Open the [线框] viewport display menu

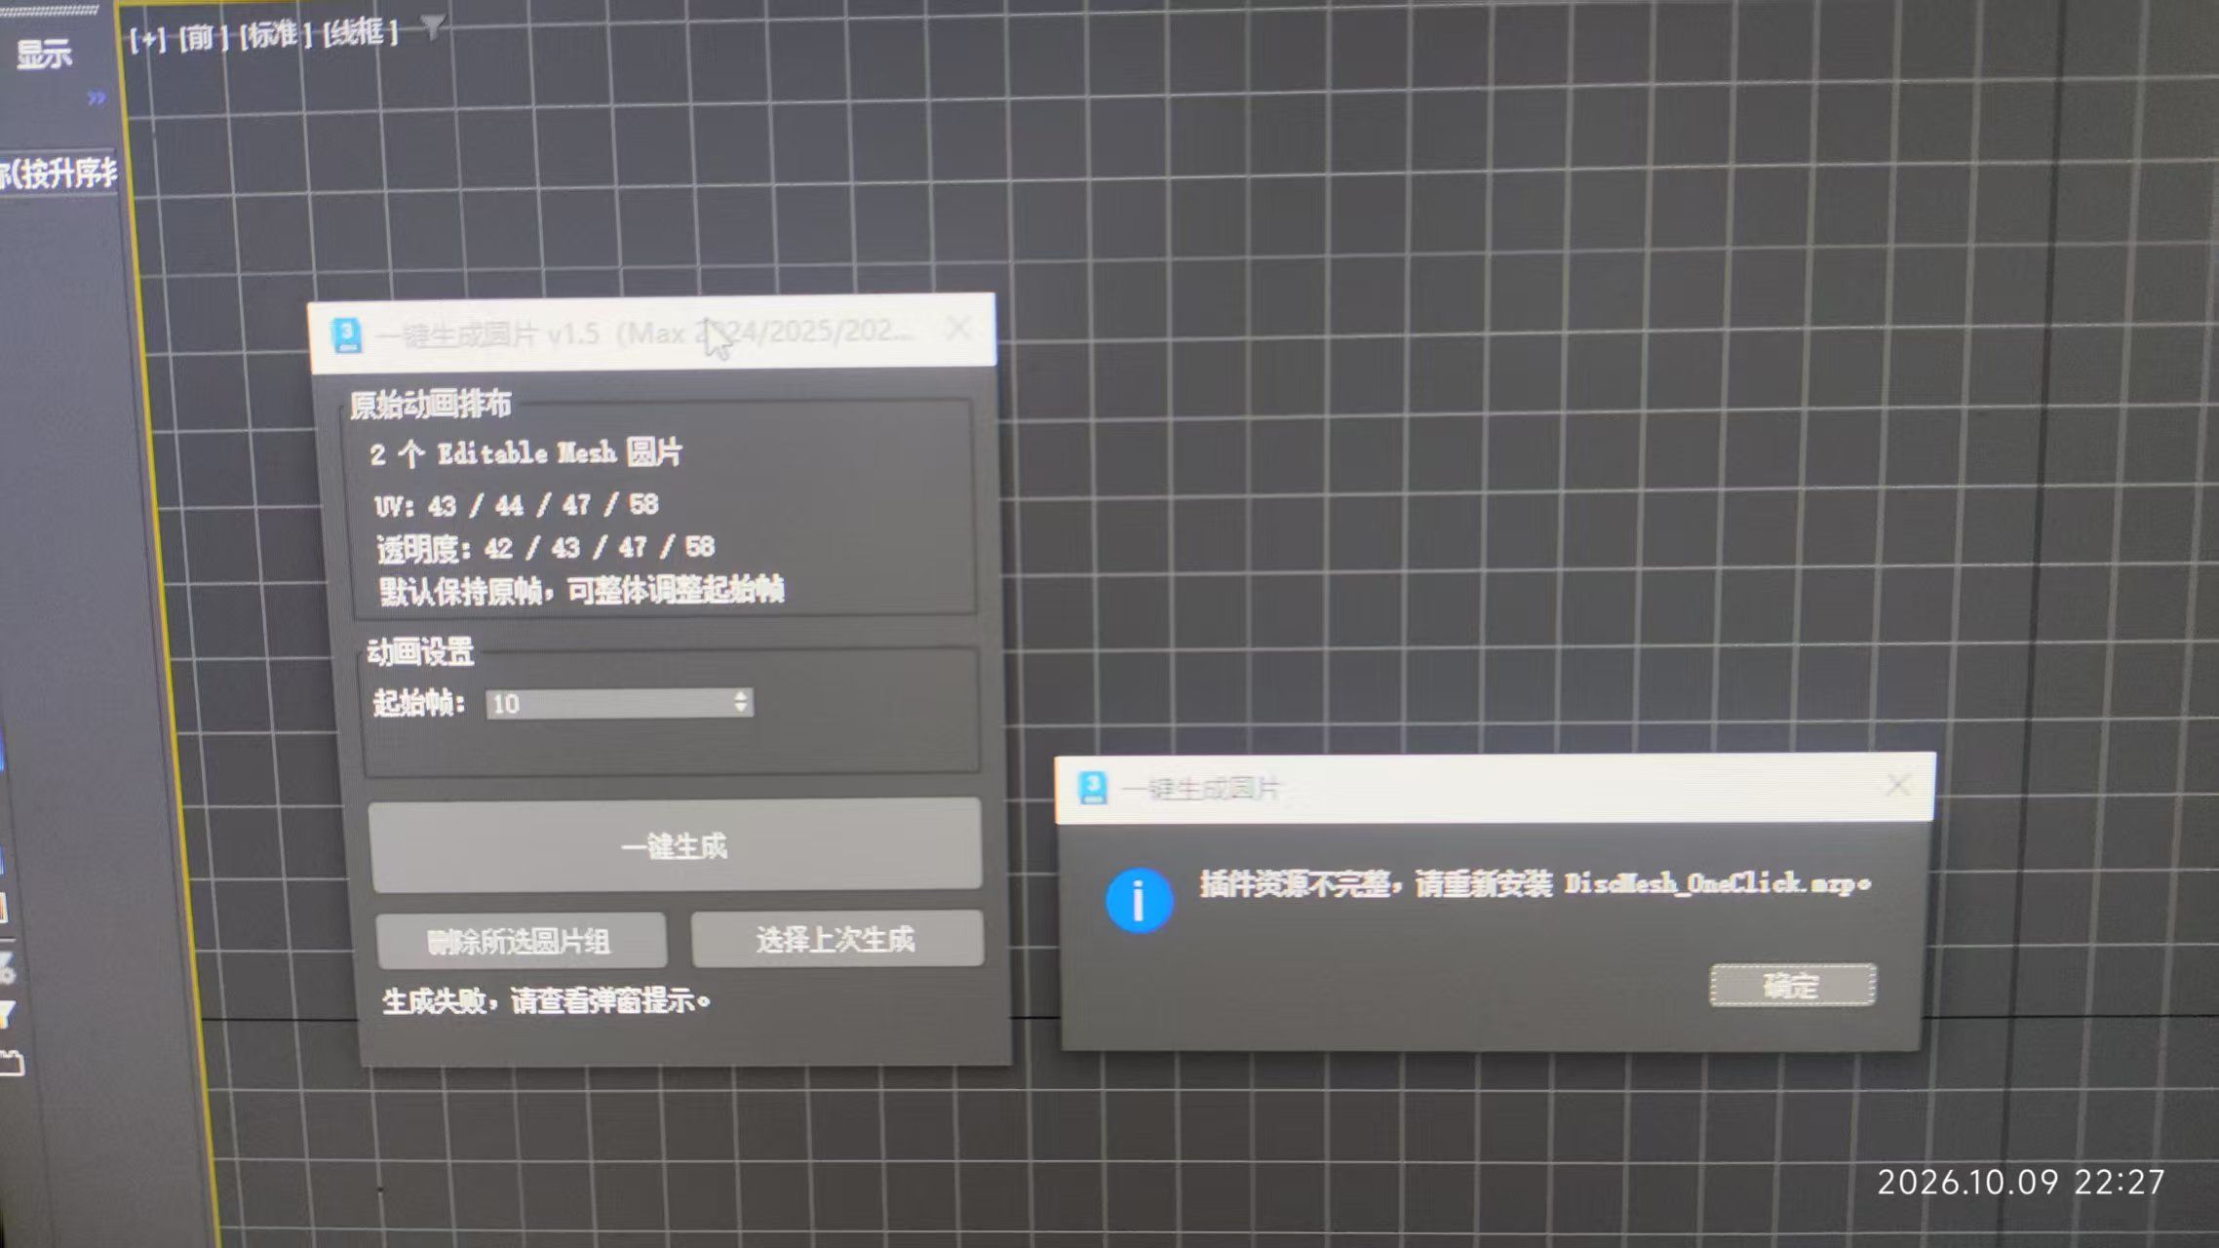pos(361,32)
